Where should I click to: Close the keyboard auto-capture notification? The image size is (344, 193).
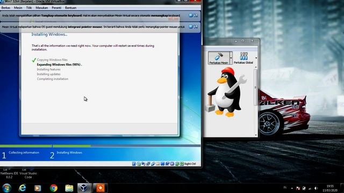[191, 16]
